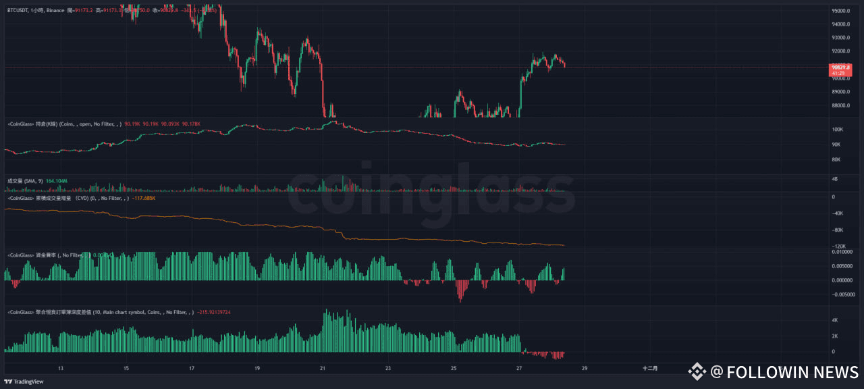Click date 17 on the time axis
Image resolution: width=864 pixels, height=389 pixels.
tap(192, 369)
